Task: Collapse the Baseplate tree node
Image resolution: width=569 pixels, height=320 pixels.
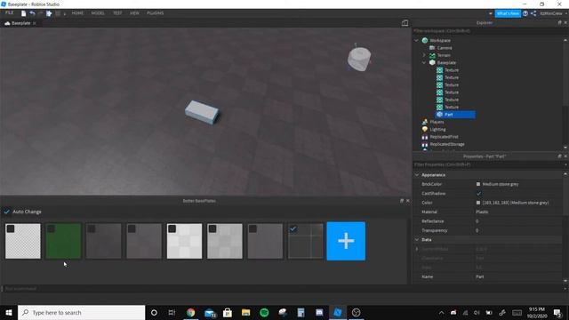Action: tap(424, 62)
